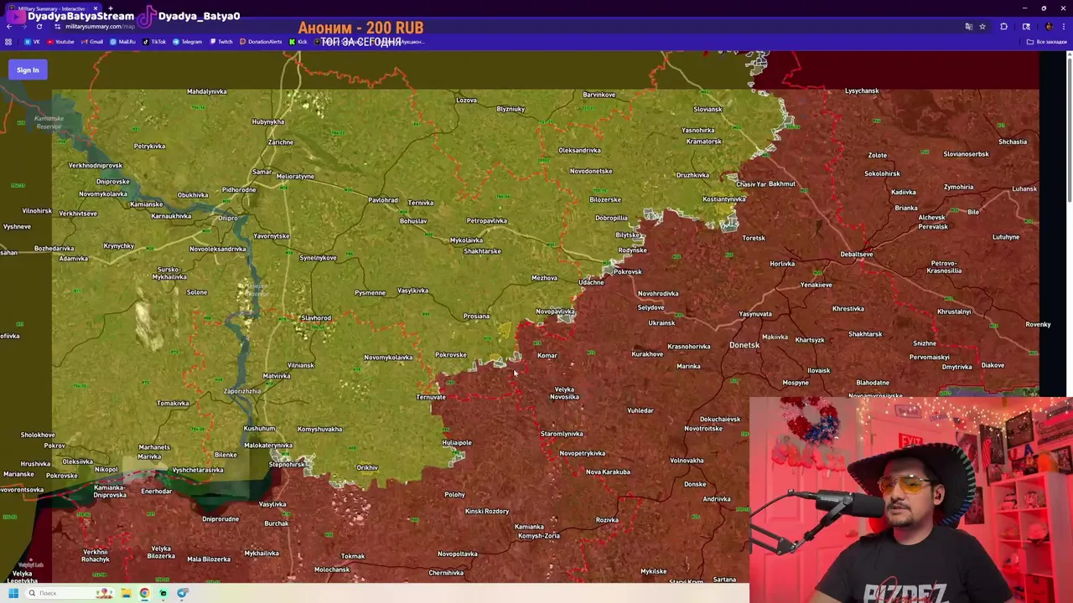1073x603 pixels.
Task: Open File Explorer from the taskbar
Action: [126, 593]
